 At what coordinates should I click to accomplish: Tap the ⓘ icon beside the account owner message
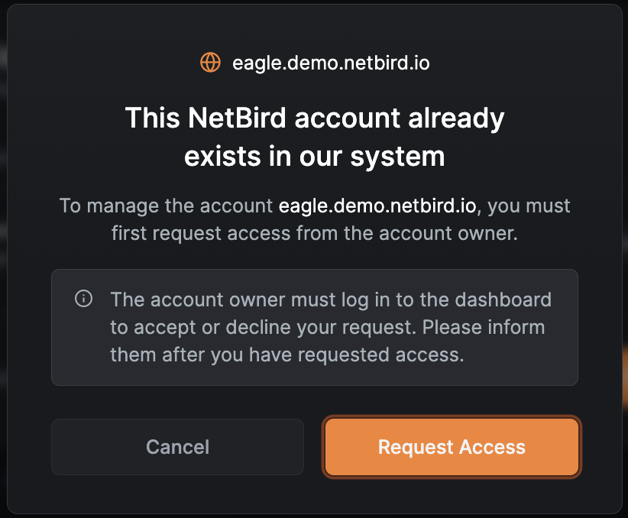point(84,299)
